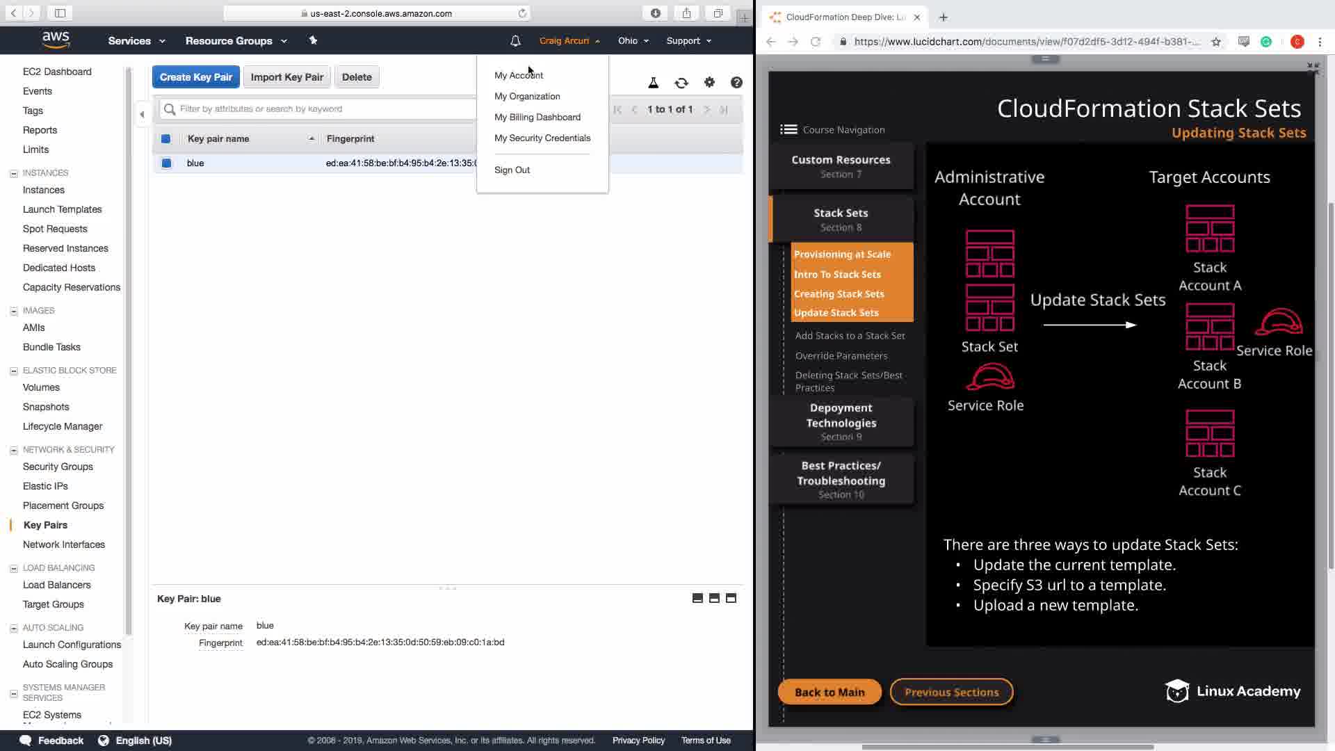
Task: Open the Services dropdown menu
Action: [136, 41]
